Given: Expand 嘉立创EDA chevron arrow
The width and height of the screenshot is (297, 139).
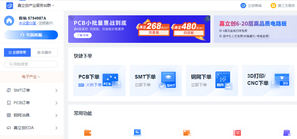Looking at the screenshot, I should click(x=56, y=128).
